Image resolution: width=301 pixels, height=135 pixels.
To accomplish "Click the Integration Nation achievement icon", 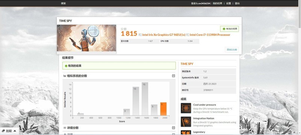I will pyautogui.click(x=186, y=121).
